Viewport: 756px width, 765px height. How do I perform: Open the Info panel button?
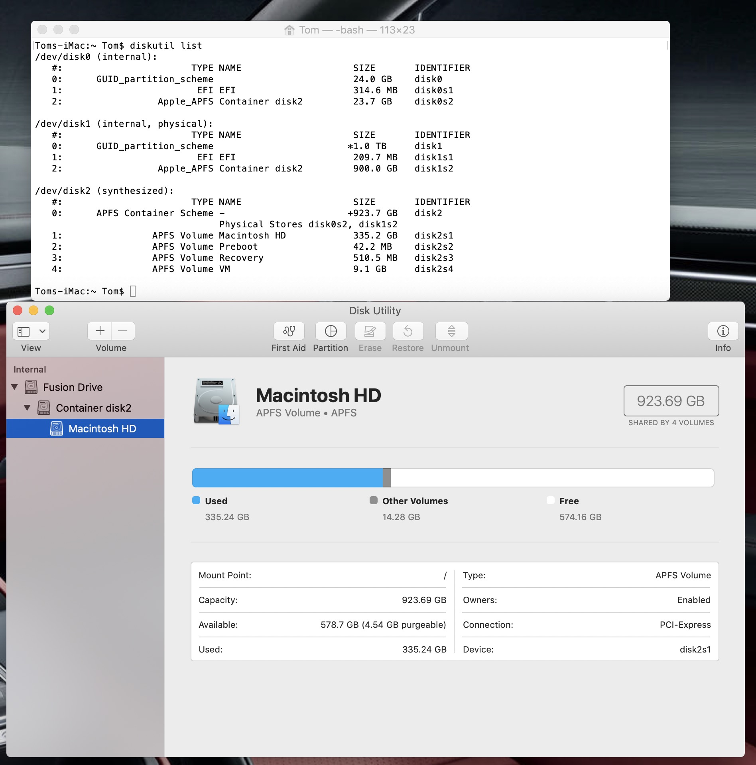[723, 331]
